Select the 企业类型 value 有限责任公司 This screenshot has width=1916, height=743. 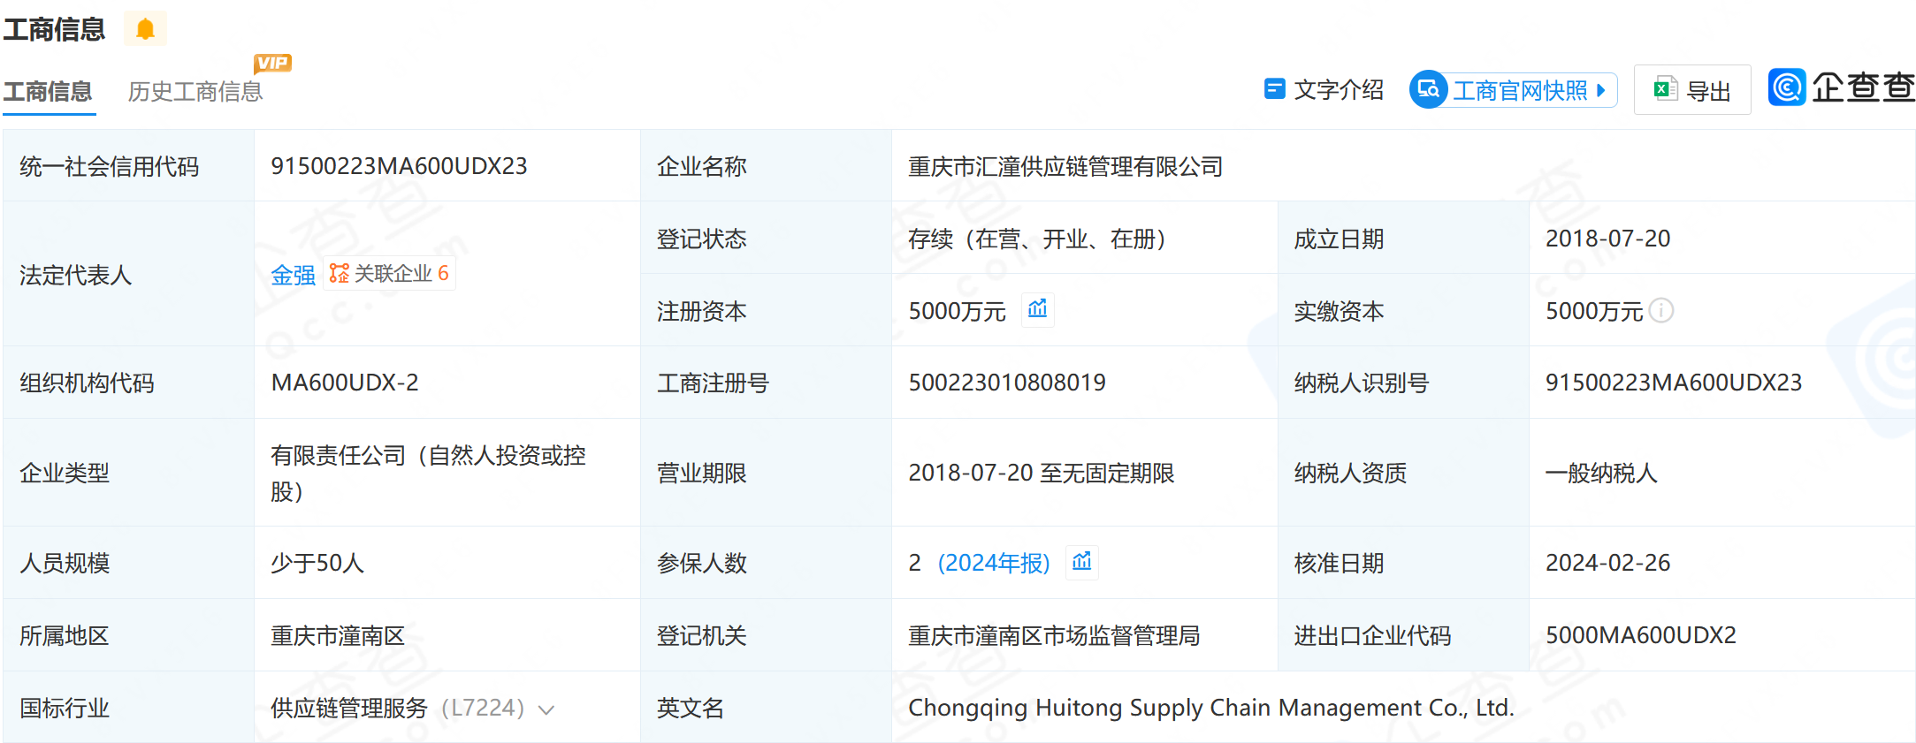428,473
